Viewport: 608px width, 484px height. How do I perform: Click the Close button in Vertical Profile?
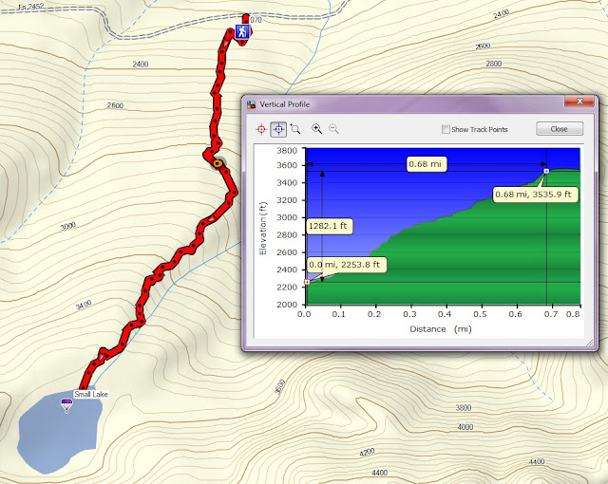tap(560, 129)
